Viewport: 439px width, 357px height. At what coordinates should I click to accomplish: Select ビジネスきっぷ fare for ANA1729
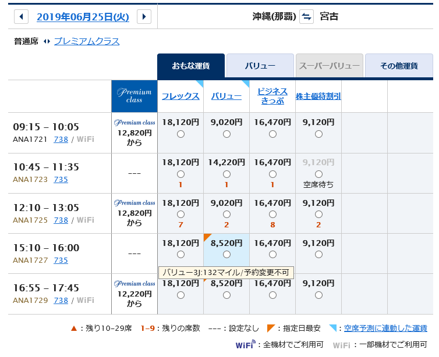(x=272, y=295)
